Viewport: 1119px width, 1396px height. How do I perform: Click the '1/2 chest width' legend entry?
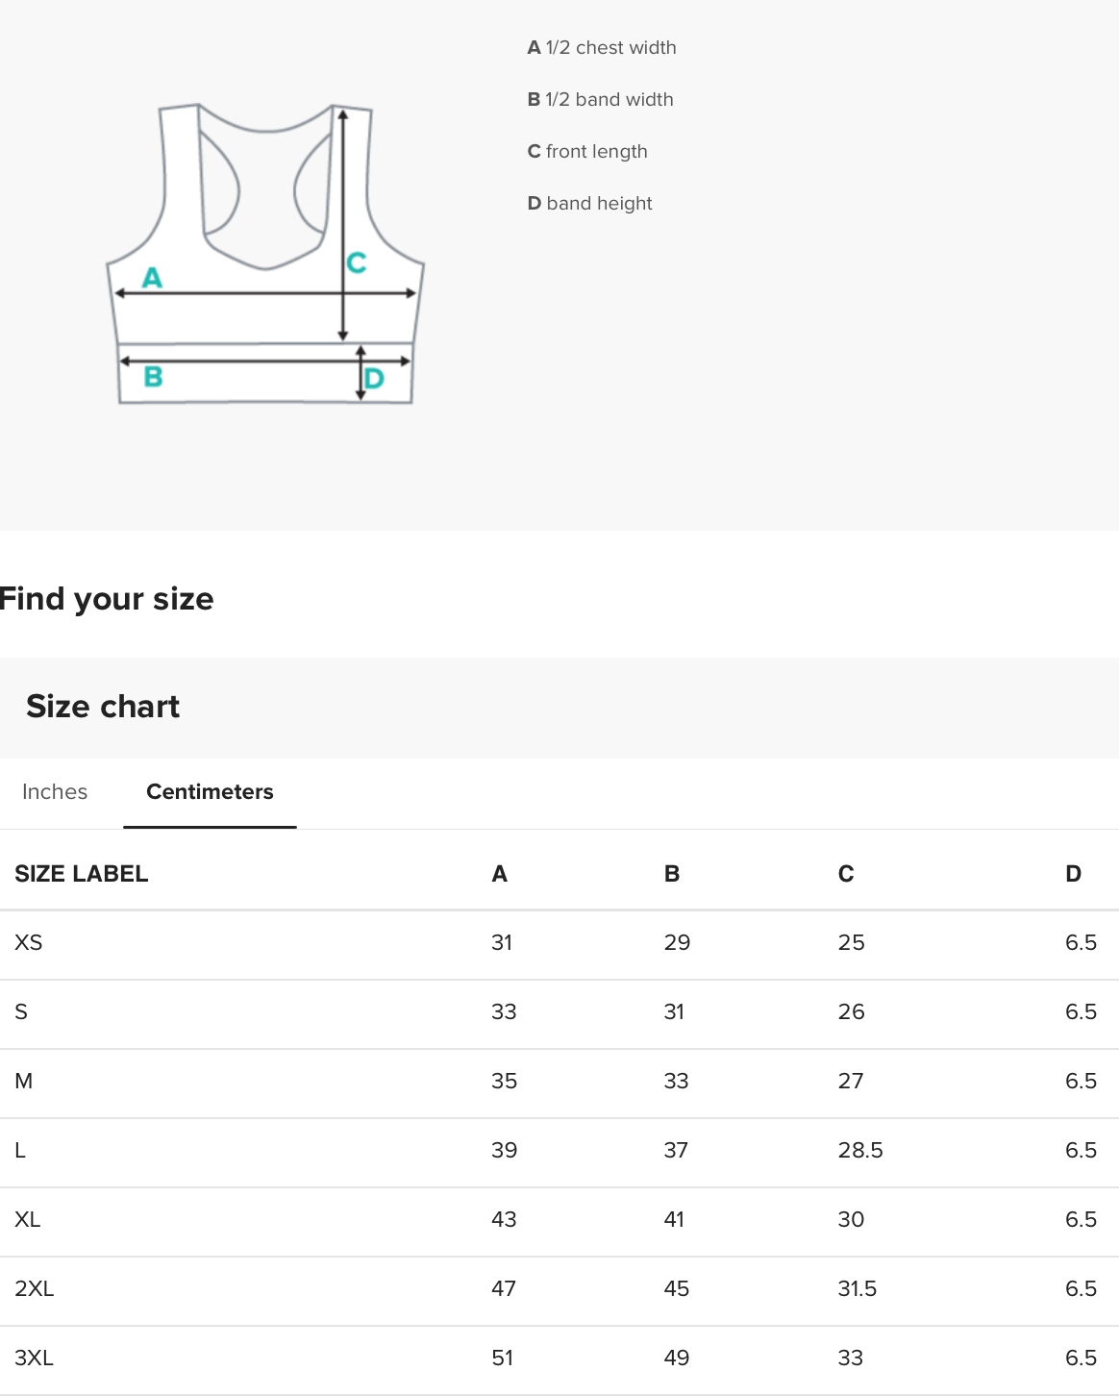[602, 48]
